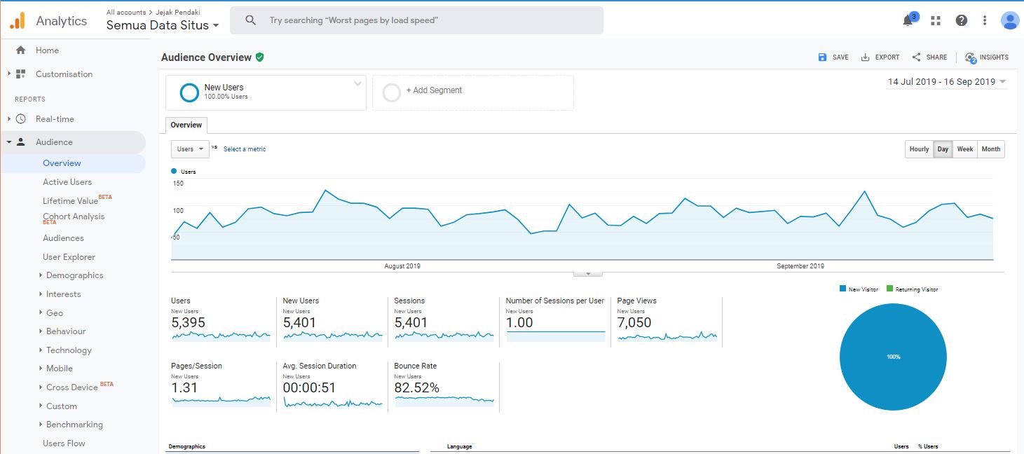
Task: Open the three-dot more options menu
Action: [985, 20]
